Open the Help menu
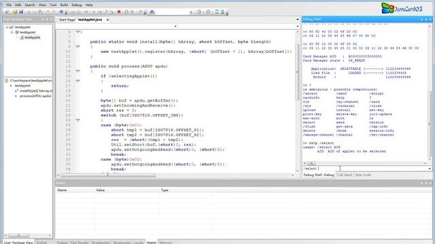 (x=89, y=5)
